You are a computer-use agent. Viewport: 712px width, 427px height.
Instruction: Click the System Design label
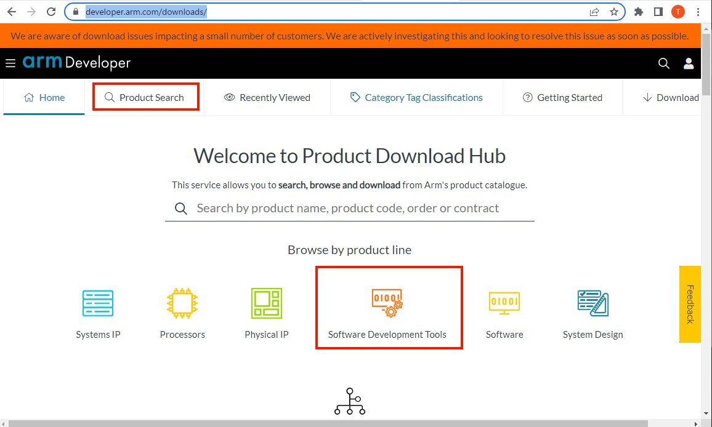593,335
